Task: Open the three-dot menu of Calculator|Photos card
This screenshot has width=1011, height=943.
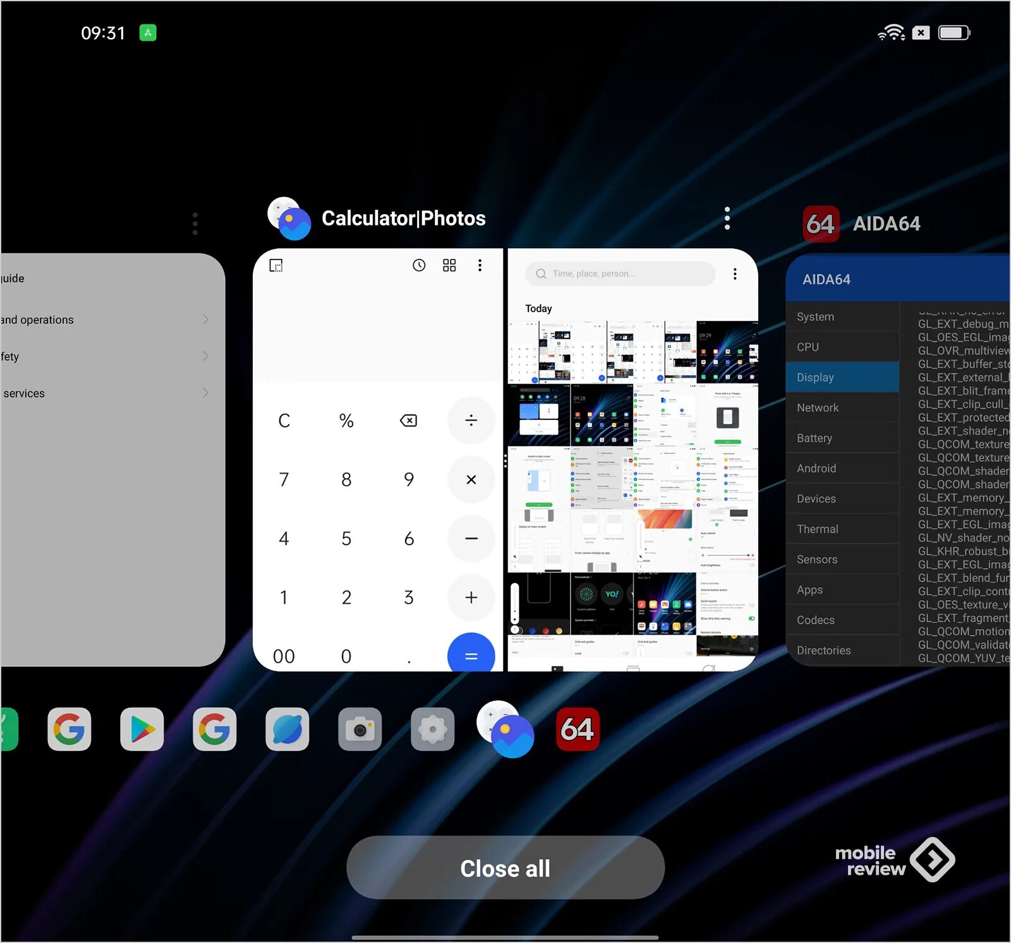Action: [x=727, y=218]
